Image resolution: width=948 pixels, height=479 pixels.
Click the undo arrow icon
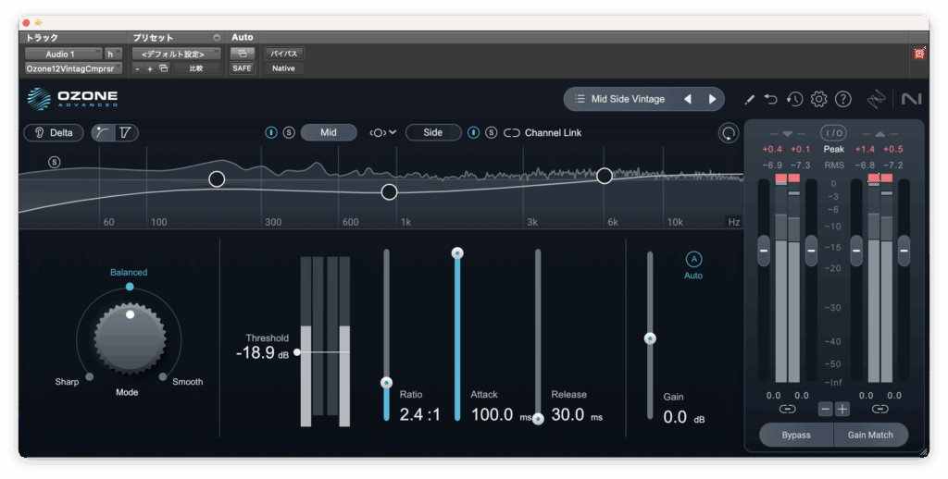[771, 99]
